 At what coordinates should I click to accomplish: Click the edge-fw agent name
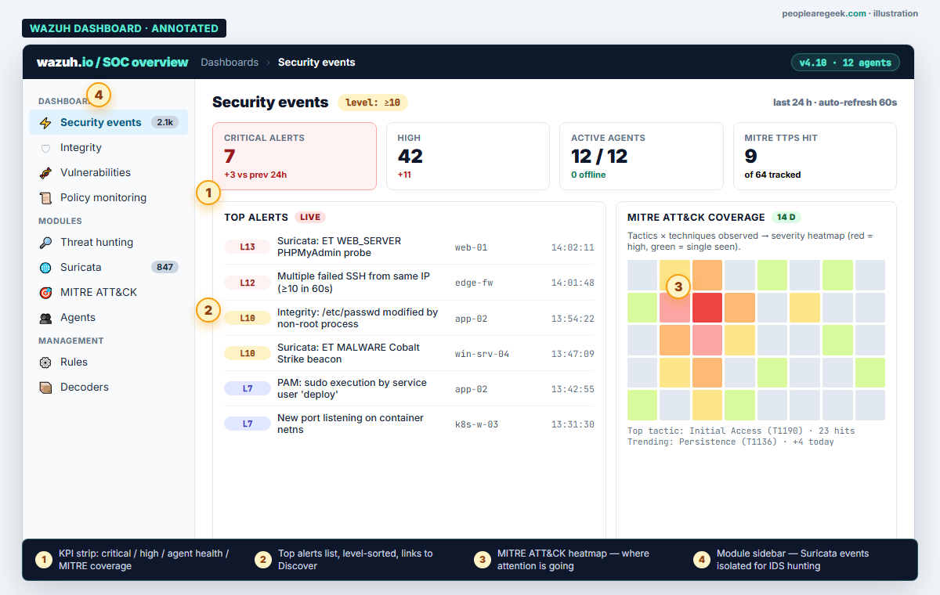point(474,283)
